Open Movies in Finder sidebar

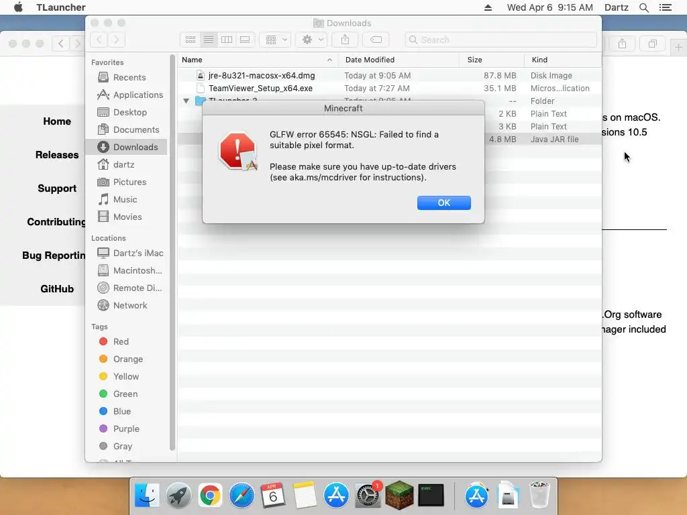[119, 217]
